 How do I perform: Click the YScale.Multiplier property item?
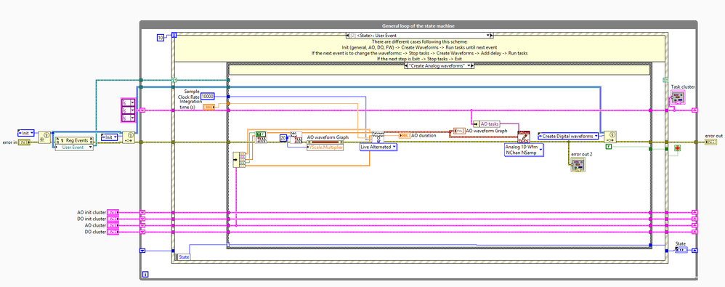(325, 147)
